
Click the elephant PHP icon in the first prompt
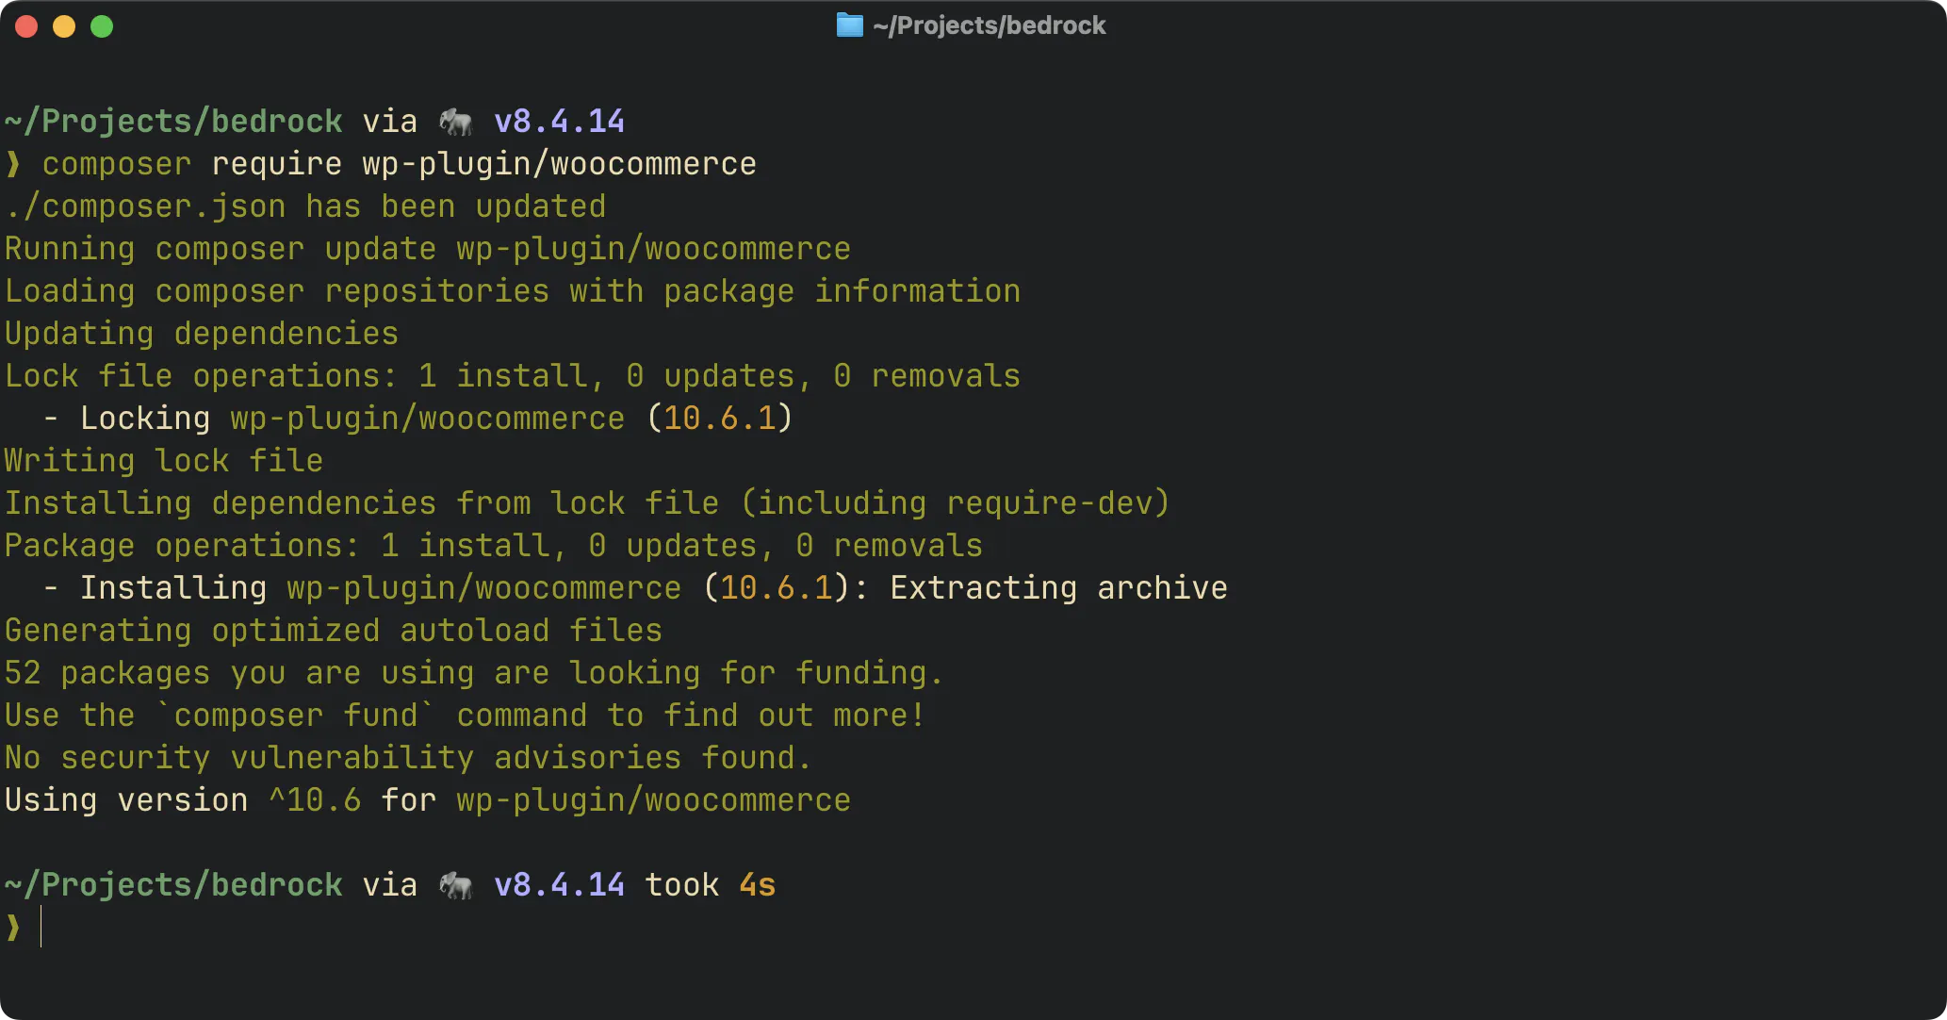coord(456,122)
